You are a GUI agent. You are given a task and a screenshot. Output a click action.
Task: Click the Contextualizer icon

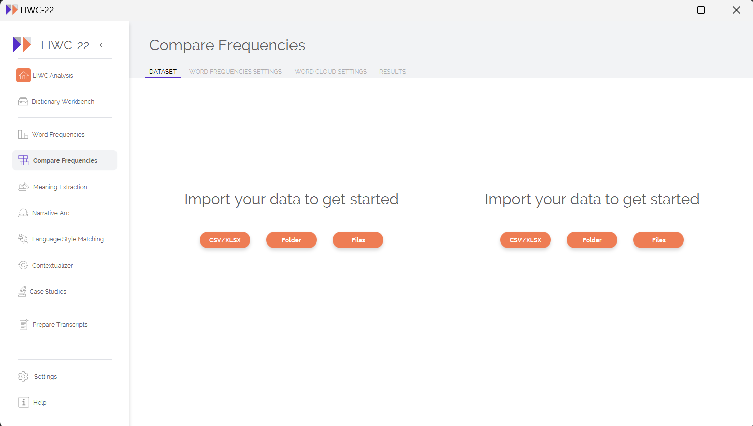23,265
